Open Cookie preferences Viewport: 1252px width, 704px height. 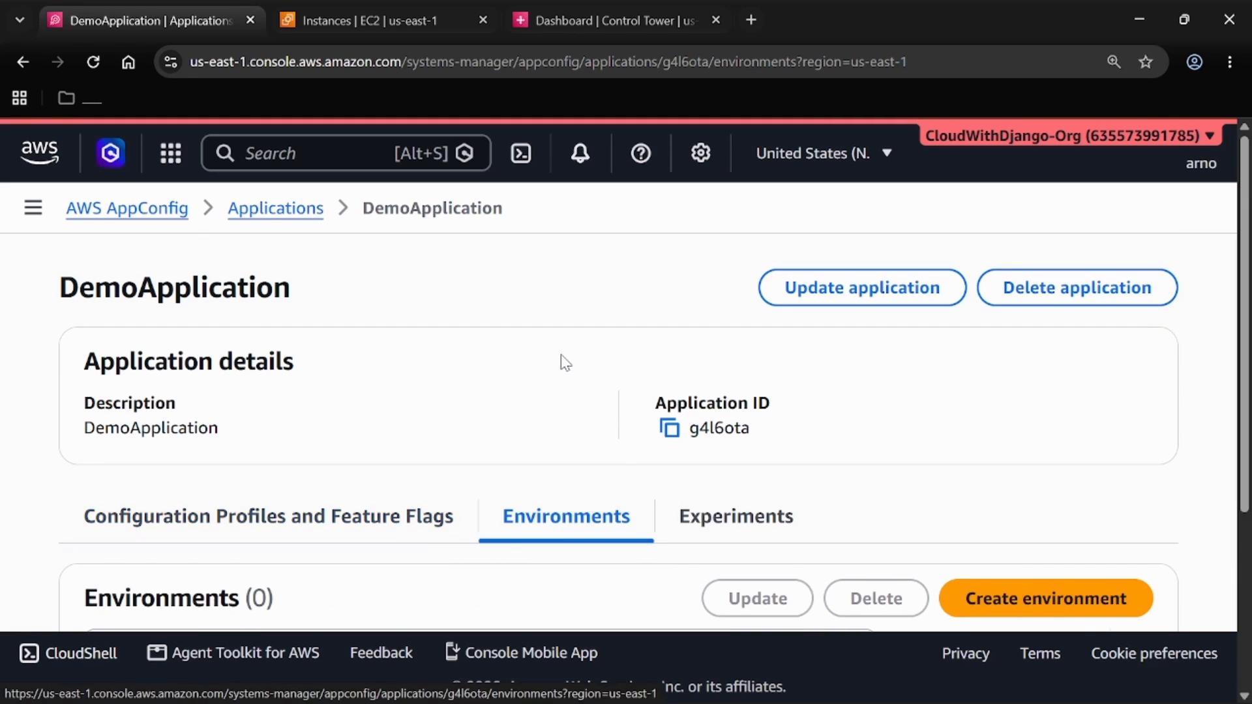[x=1154, y=653]
